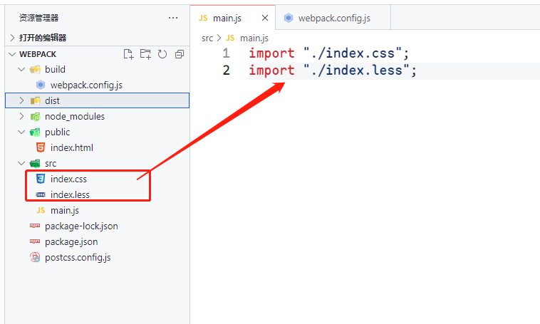Collapse the src folder chevron

pyautogui.click(x=21, y=164)
